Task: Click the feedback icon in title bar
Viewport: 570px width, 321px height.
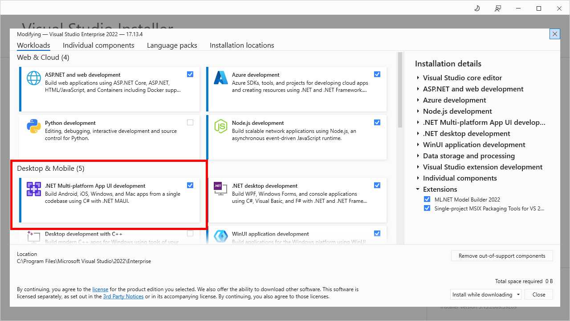Action: (498, 8)
